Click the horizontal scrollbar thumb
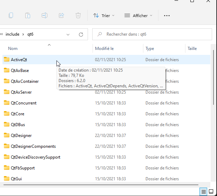 [x=101, y=185]
